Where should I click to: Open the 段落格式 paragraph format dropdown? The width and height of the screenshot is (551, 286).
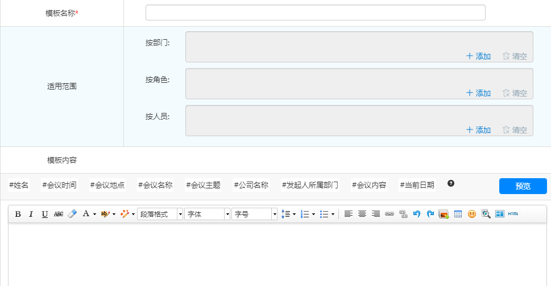[x=160, y=214]
